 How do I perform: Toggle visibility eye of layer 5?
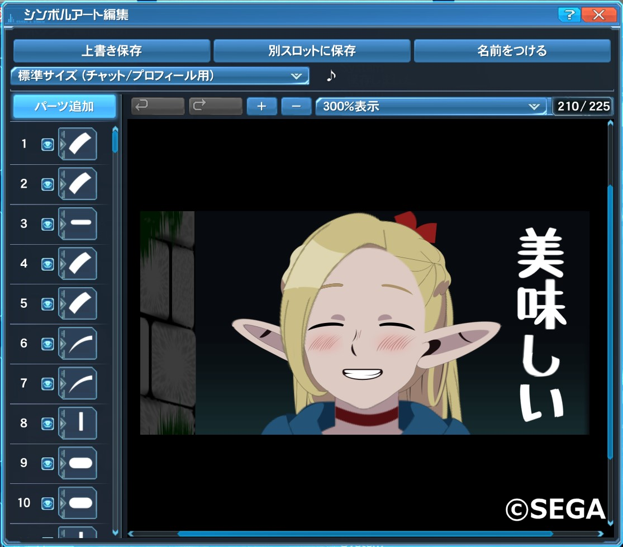47,304
